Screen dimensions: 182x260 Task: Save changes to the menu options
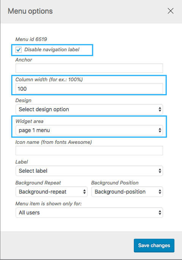(154, 246)
